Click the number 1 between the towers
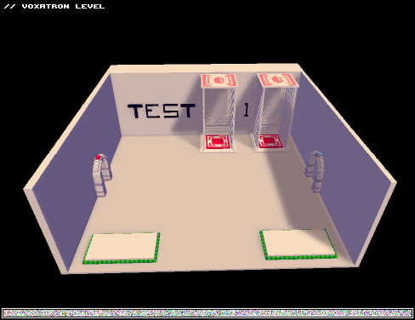Screen dimensions: 415x320 pyautogui.click(x=247, y=110)
